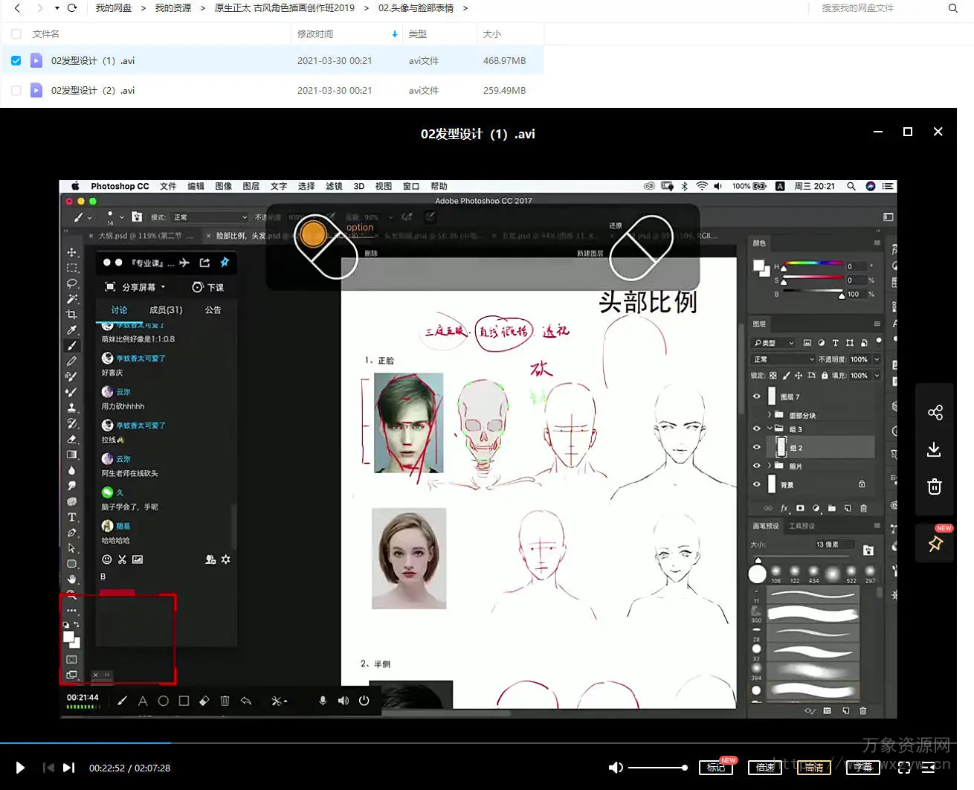Click the pin icon with NEW badge

[935, 544]
